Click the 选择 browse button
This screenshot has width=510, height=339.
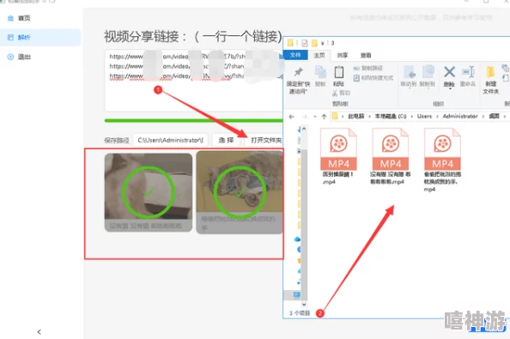click(x=226, y=140)
